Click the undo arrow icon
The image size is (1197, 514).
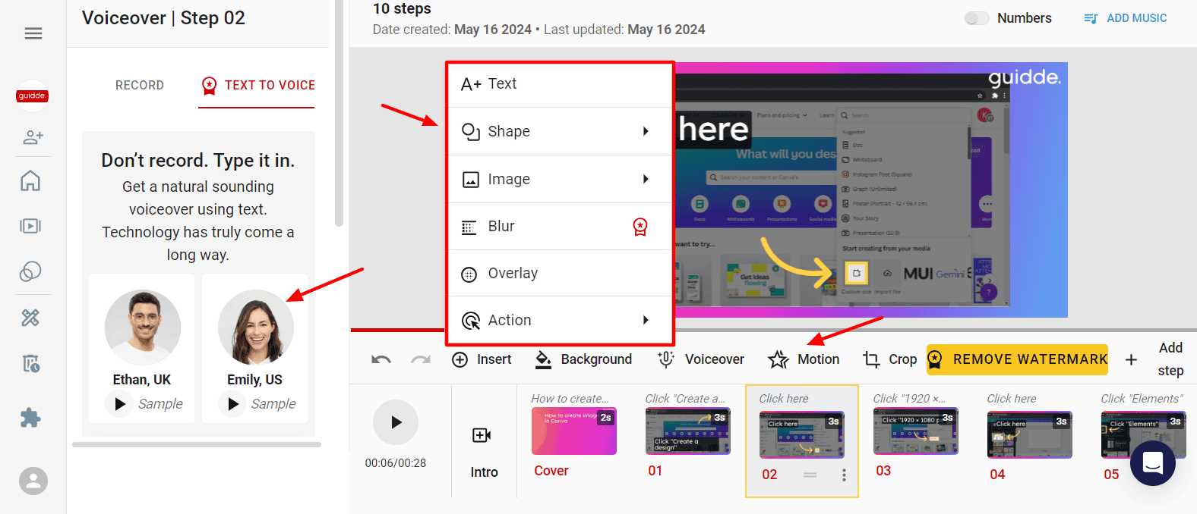[381, 359]
